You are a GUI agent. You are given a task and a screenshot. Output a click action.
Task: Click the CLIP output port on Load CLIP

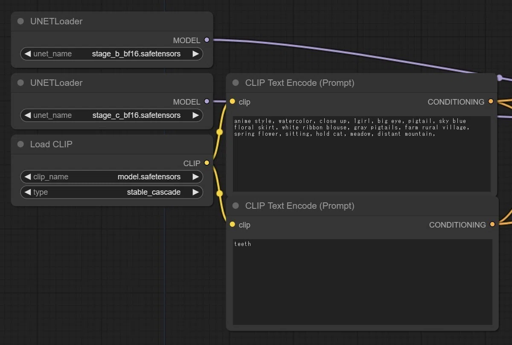click(207, 163)
